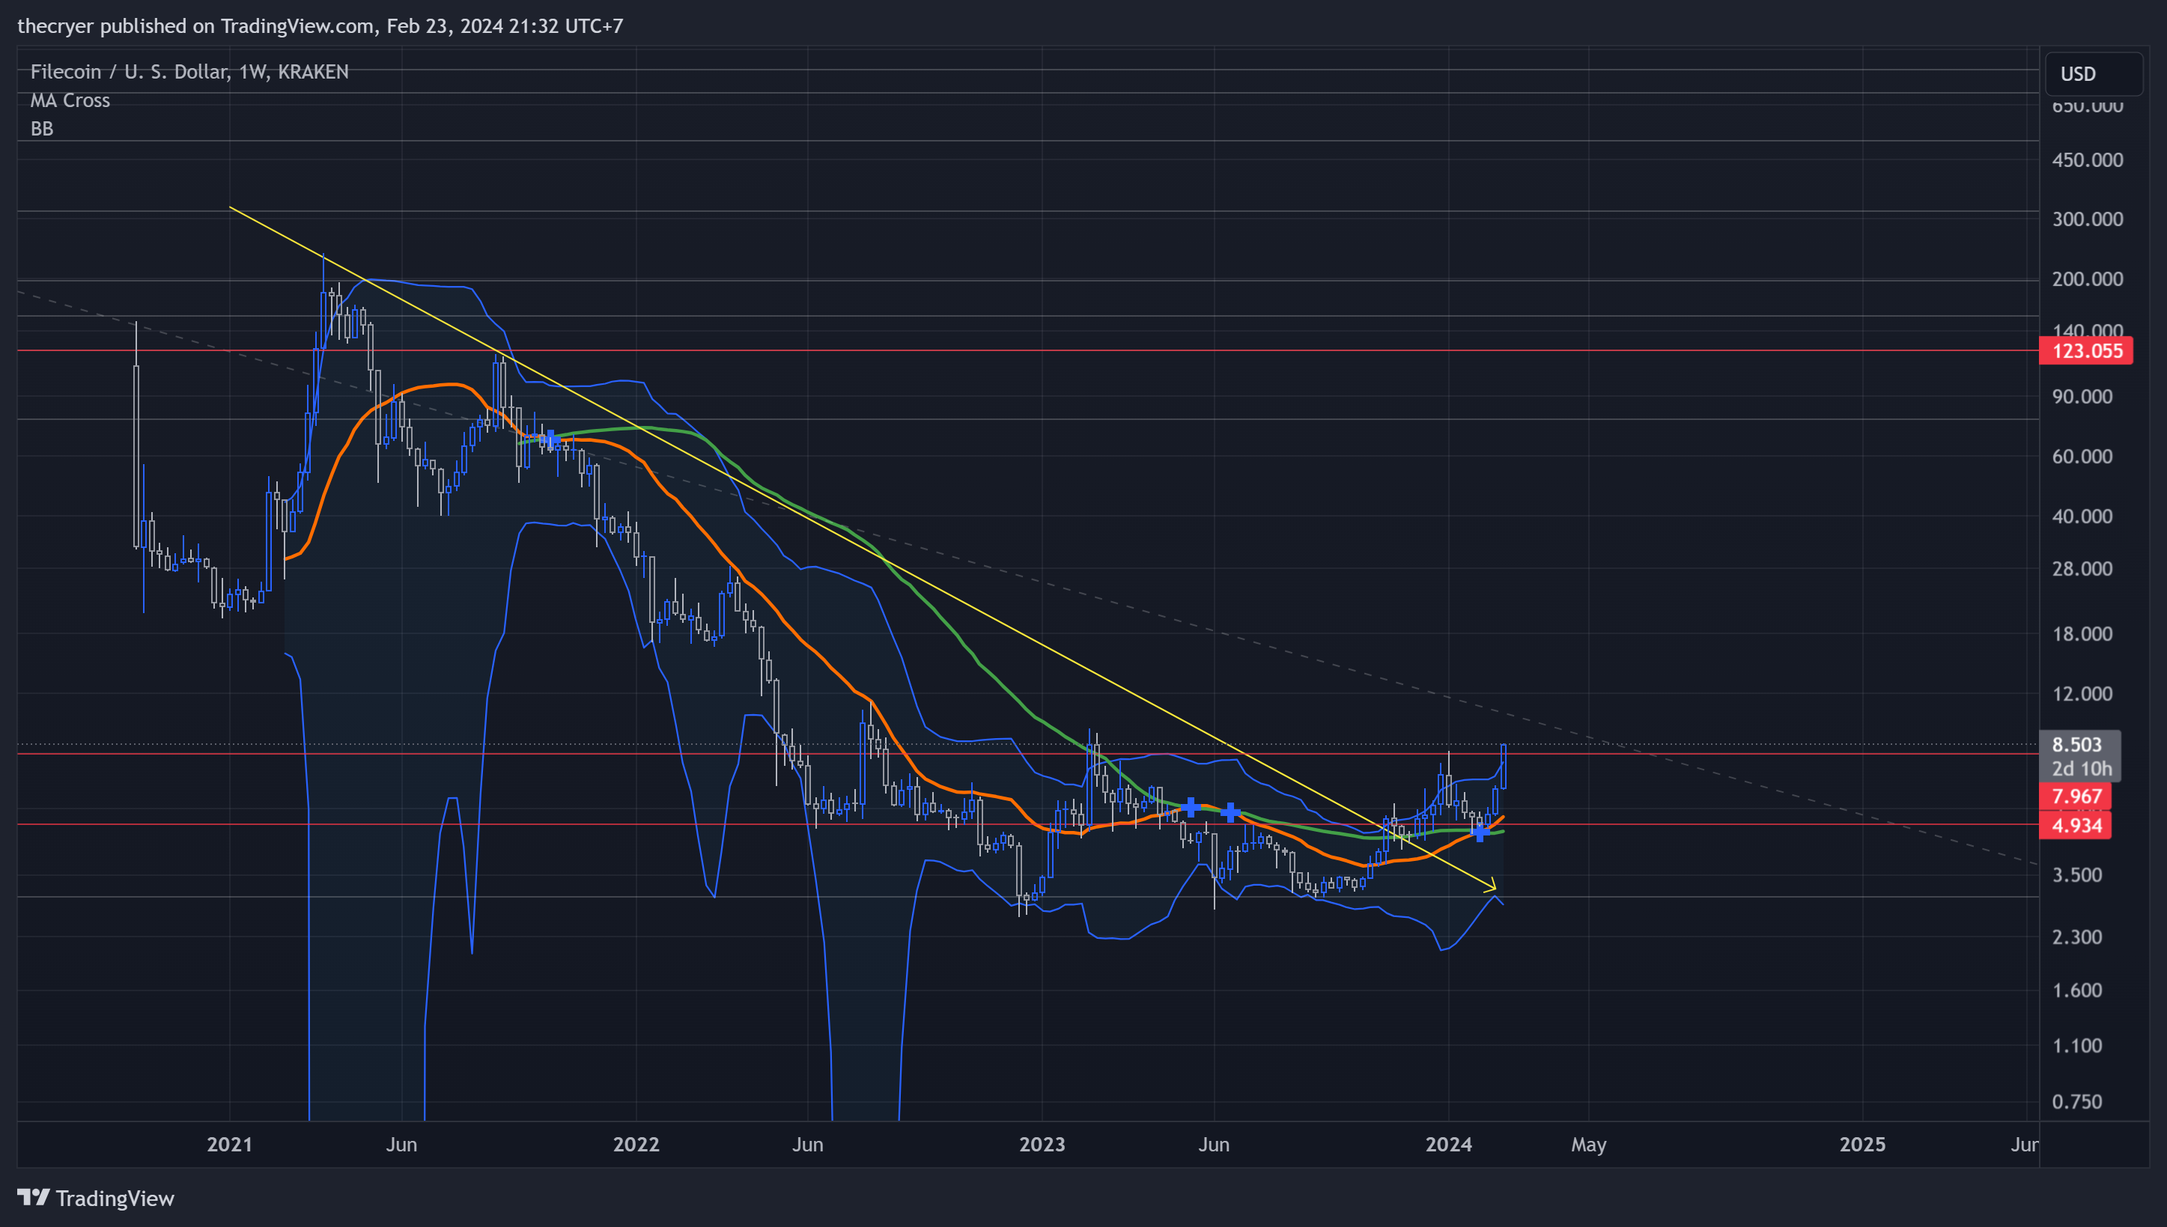Click the 123.055 red price label
The image size is (2167, 1227).
(x=2086, y=350)
